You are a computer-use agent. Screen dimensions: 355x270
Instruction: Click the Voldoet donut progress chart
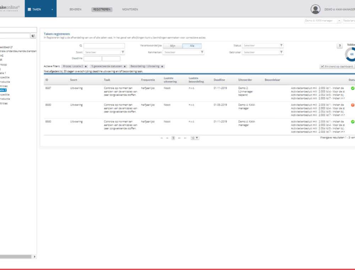click(x=351, y=54)
